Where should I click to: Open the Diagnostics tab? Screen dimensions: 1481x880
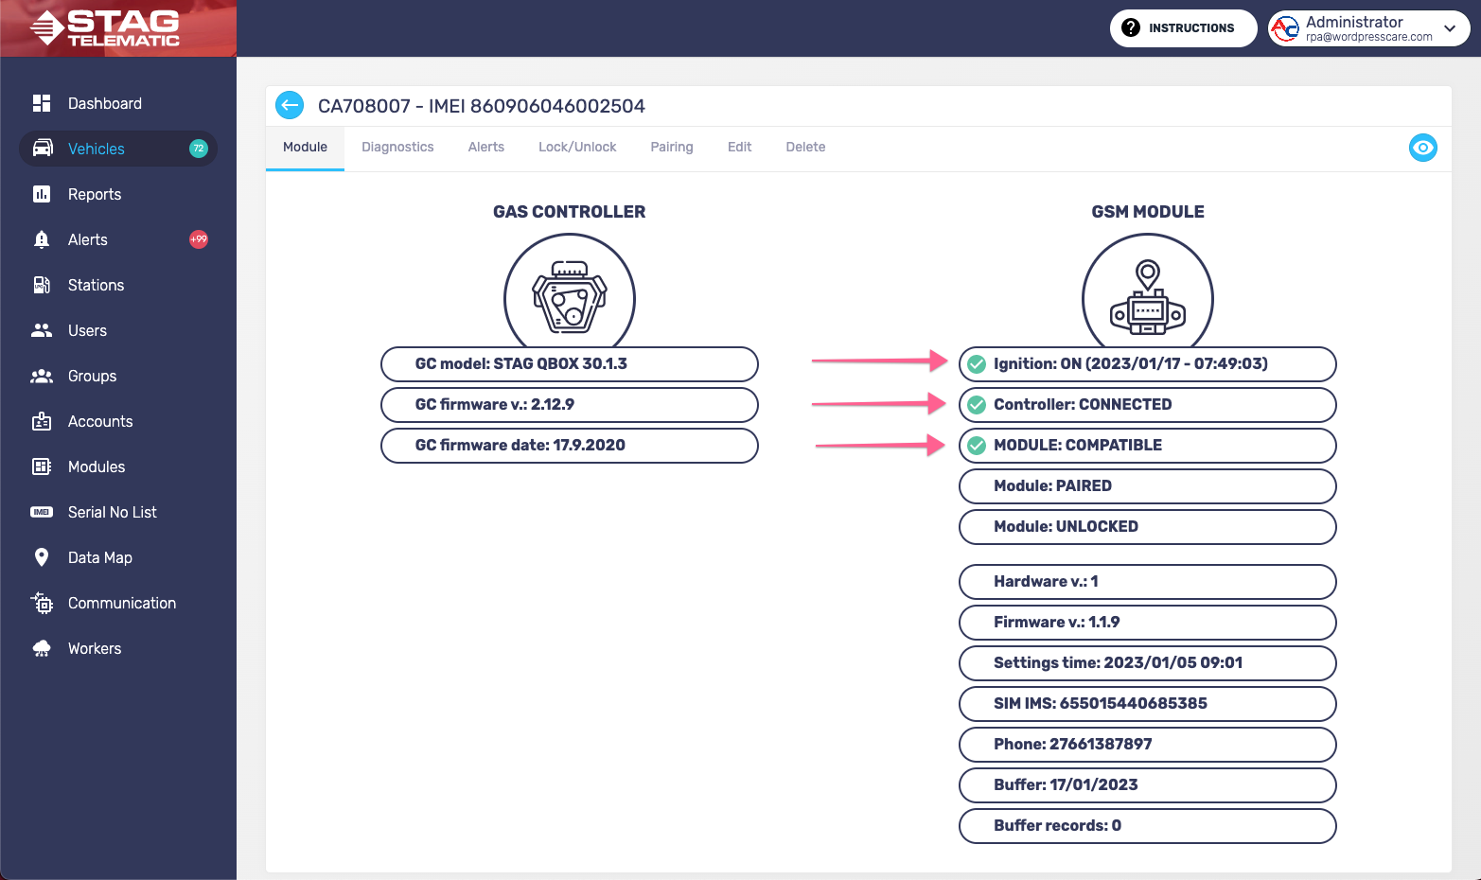pos(397,148)
